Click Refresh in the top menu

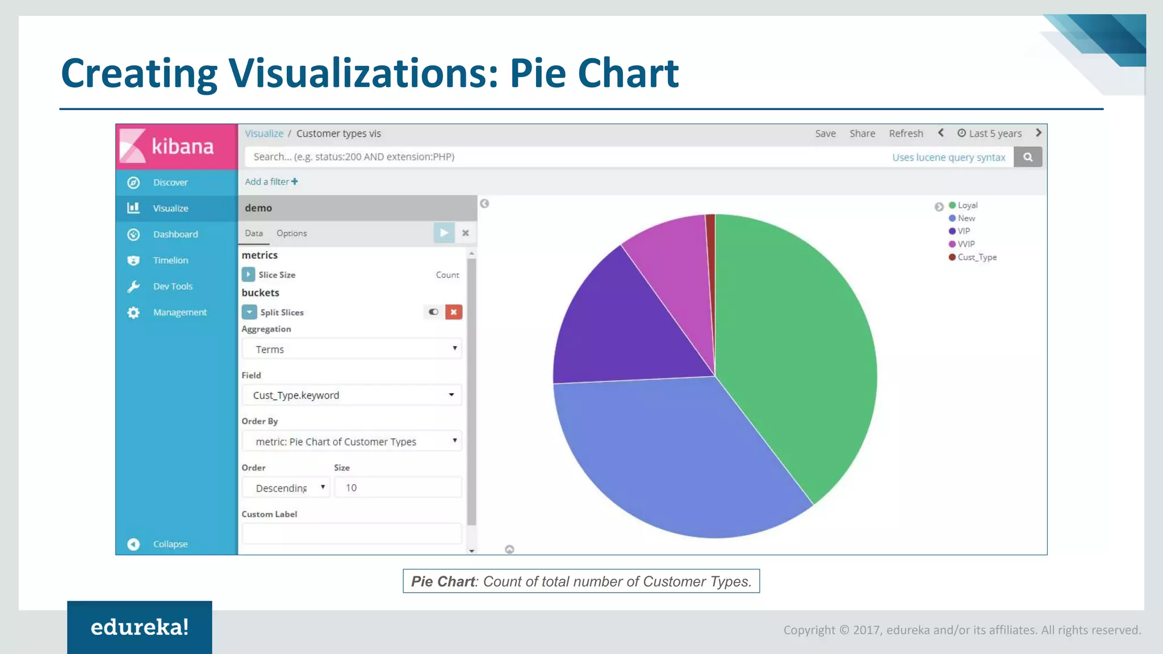click(x=906, y=133)
